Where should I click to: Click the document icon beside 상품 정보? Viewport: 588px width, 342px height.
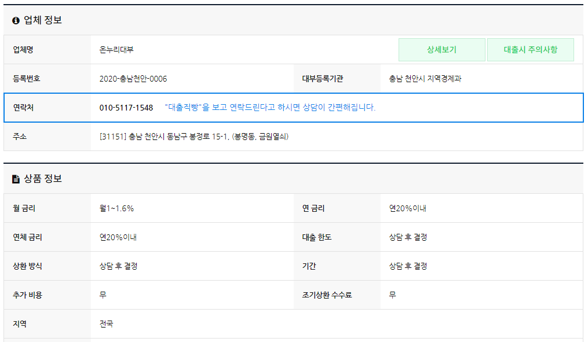[16, 179]
